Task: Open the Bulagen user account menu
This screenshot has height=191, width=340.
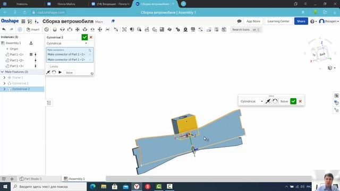Action: [x=329, y=21]
